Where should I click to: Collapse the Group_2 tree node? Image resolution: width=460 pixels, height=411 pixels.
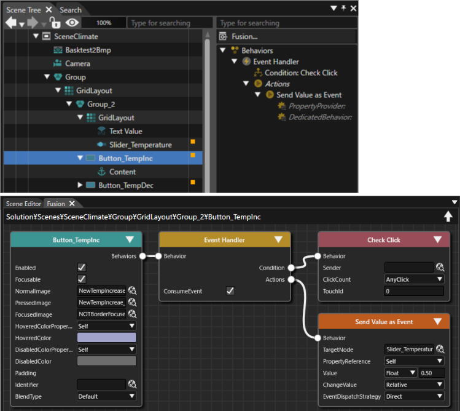[69, 104]
